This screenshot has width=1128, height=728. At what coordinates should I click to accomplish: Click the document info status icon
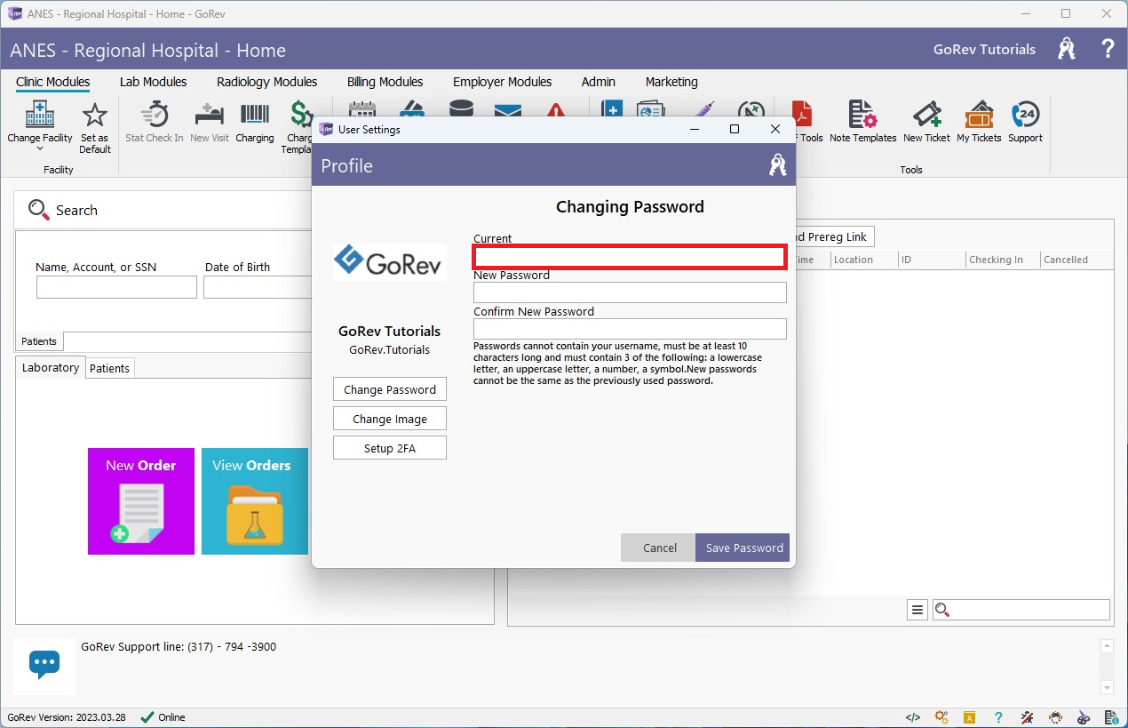coord(1112,717)
